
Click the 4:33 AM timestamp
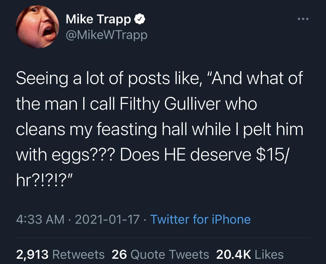[x=40, y=220]
